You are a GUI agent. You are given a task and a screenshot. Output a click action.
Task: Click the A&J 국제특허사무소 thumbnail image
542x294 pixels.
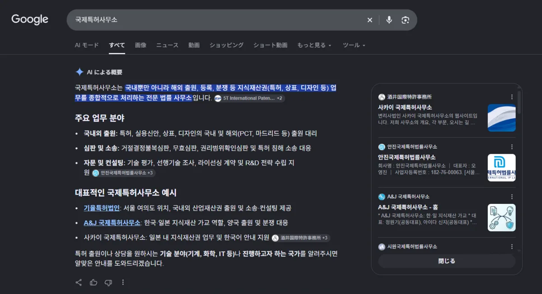point(501,217)
